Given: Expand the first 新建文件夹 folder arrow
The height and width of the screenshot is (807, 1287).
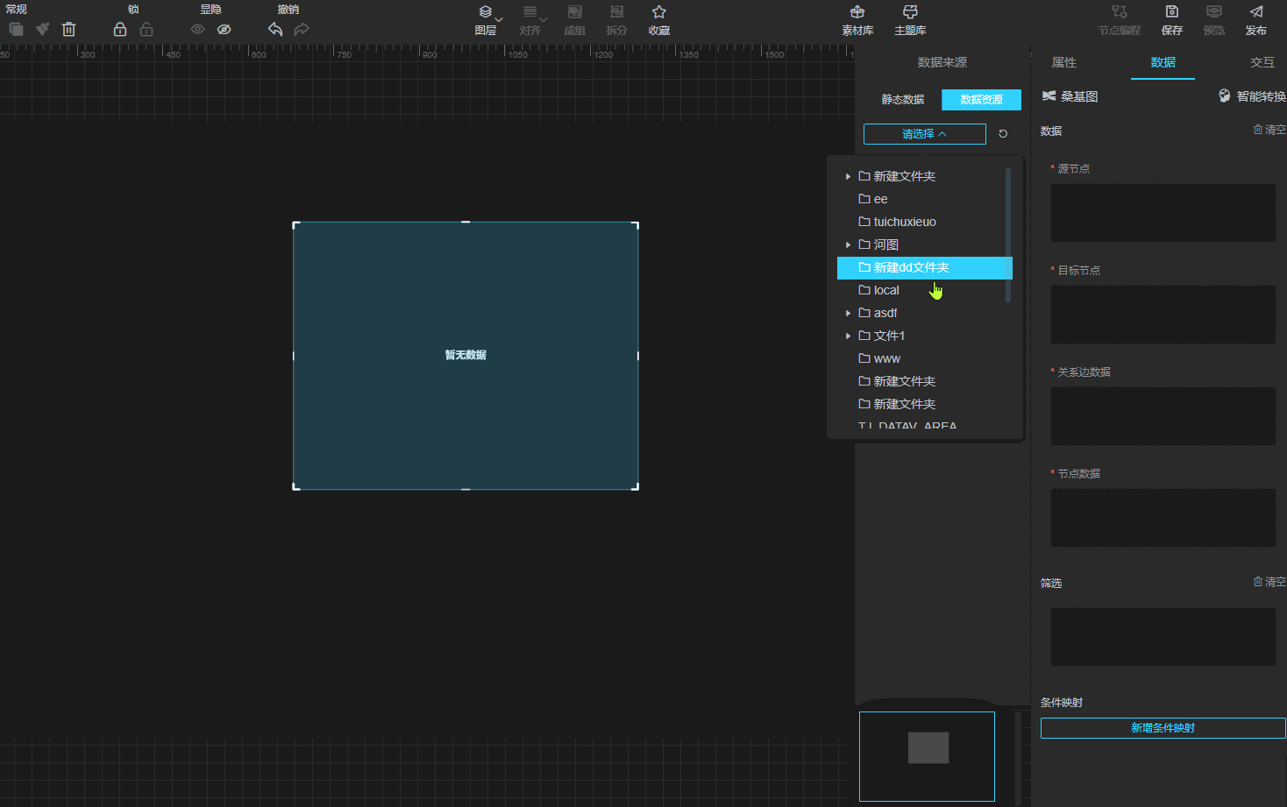Looking at the screenshot, I should tap(848, 177).
